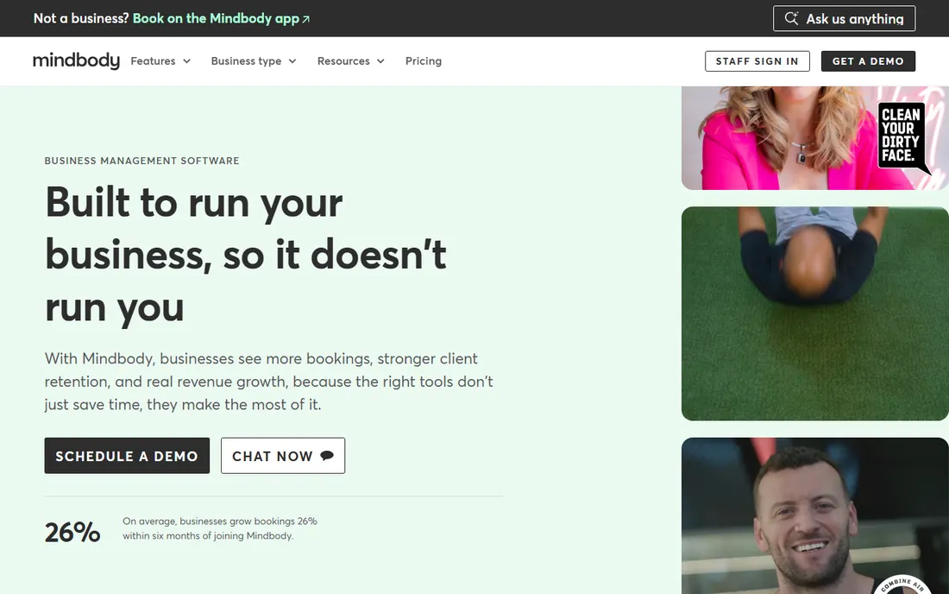The image size is (949, 594).
Task: Go to the Pricing page
Action: coord(424,61)
